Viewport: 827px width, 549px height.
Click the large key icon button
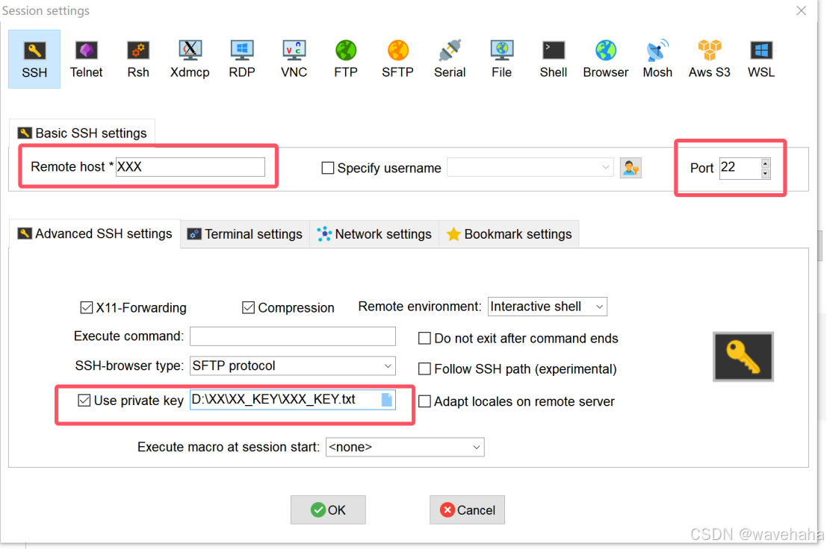743,357
